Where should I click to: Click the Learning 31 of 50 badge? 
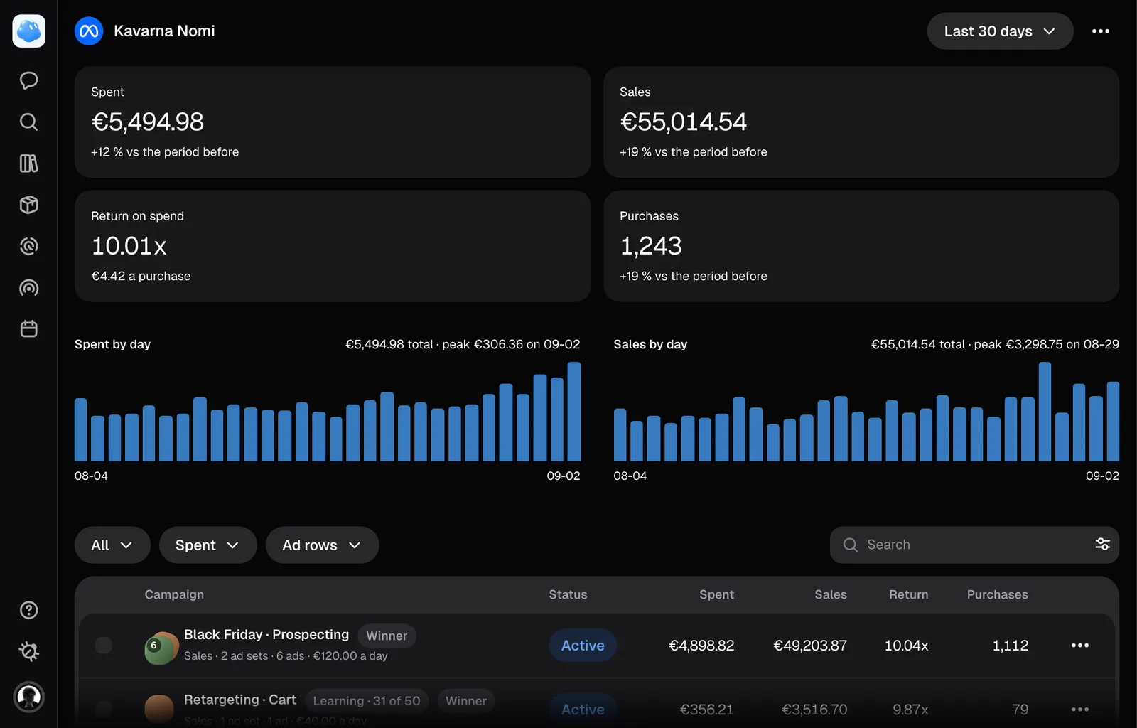pyautogui.click(x=367, y=701)
